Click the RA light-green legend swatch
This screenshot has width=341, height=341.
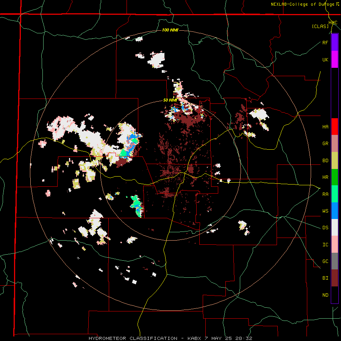tap(335, 194)
